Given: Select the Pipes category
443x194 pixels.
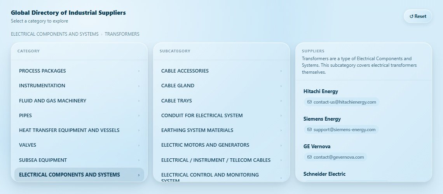Looking at the screenshot, I should click(x=26, y=116).
